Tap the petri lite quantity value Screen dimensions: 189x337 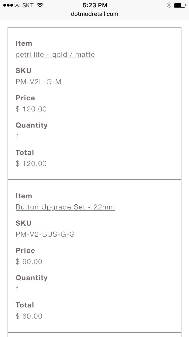pyautogui.click(x=17, y=136)
